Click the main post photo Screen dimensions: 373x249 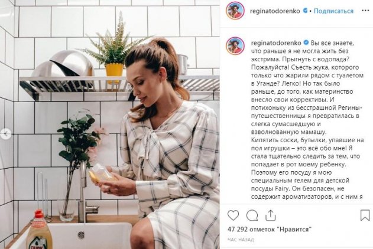tap(110, 125)
